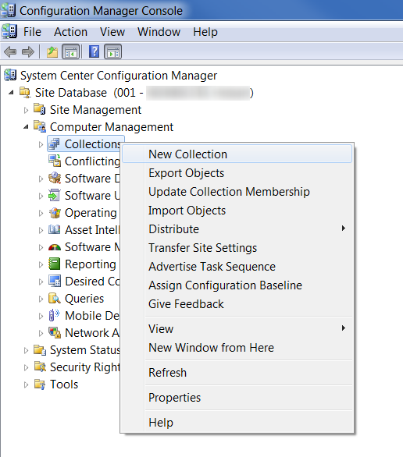Expand the Site Management node
This screenshot has width=403, height=457.
[x=26, y=110]
